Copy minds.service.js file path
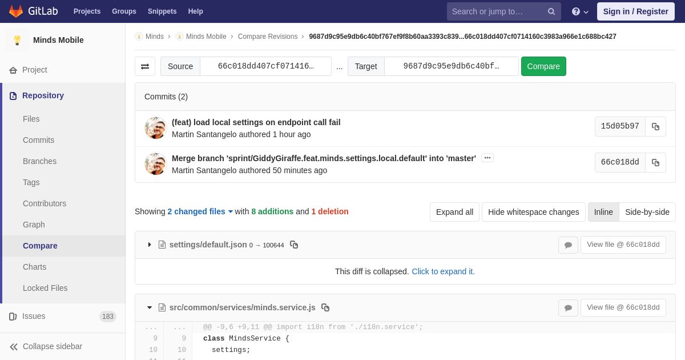Screen dimensions: 685x360 click(x=325, y=307)
